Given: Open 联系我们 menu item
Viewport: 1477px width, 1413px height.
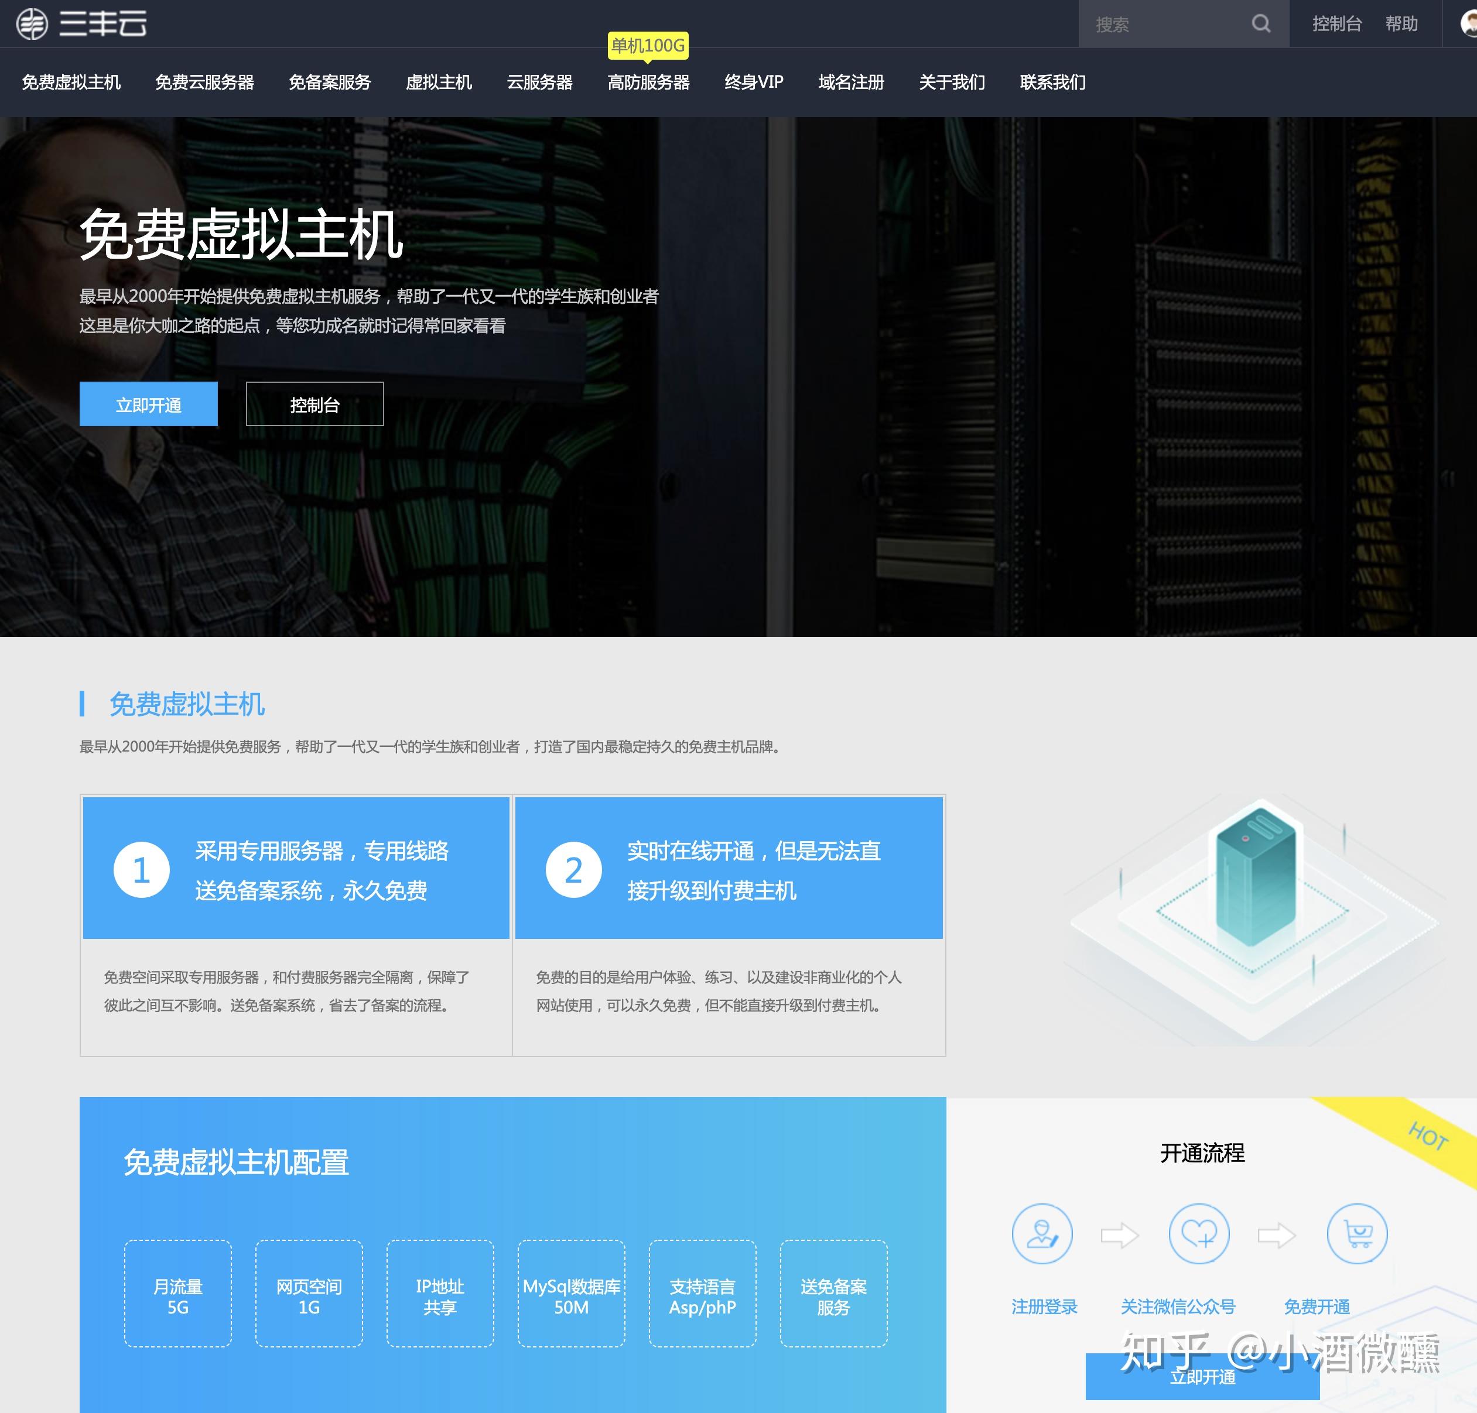Looking at the screenshot, I should click(1053, 82).
